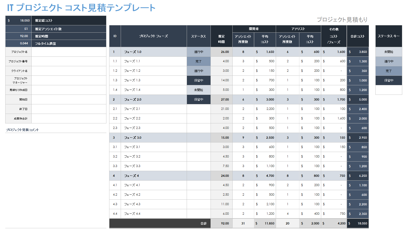The image size is (407, 231).
Task: Click the 18,050 estimated total cost value
Action: coord(19,21)
